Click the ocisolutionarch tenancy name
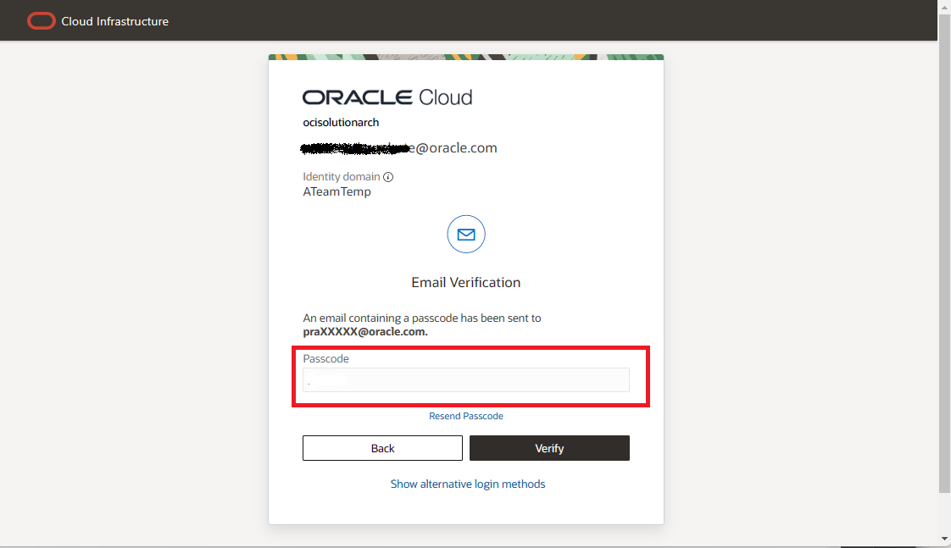The width and height of the screenshot is (951, 548). [x=341, y=123]
